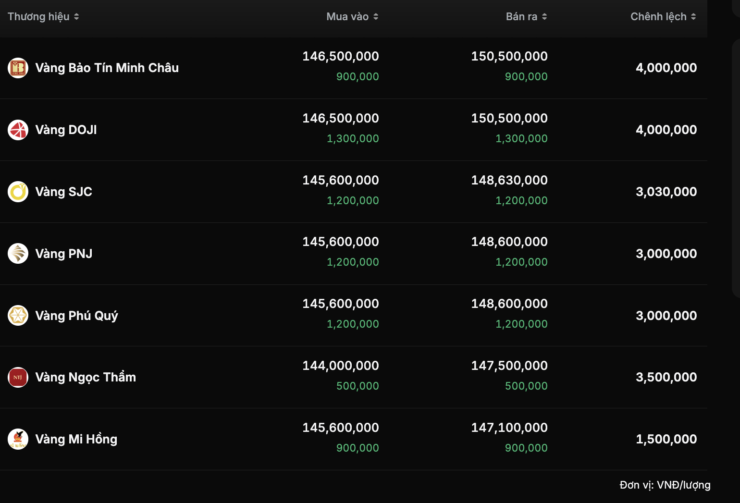Pick DOJI spread value 4,000,000

[666, 130]
